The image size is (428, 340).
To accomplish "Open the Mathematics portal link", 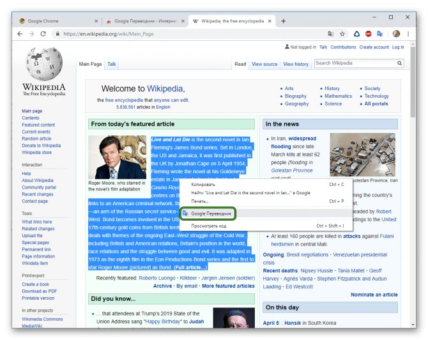I will coord(338,96).
